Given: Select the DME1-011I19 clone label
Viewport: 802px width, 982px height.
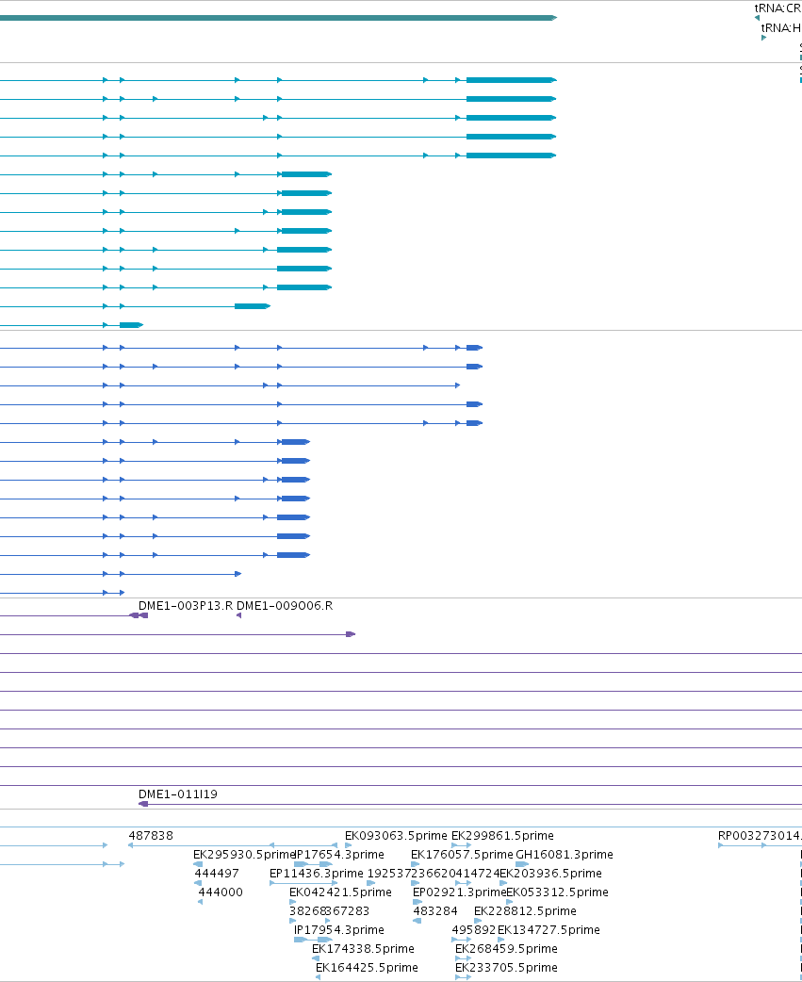Looking at the screenshot, I should coord(178,794).
